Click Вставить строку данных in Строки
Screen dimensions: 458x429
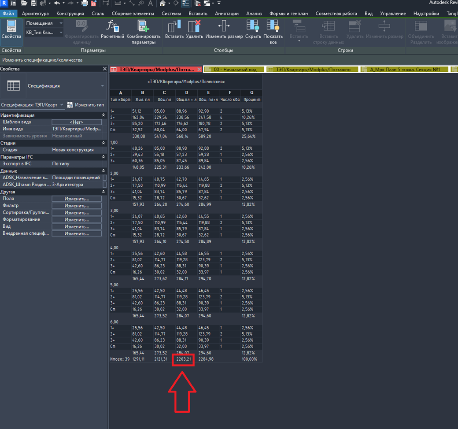(329, 32)
